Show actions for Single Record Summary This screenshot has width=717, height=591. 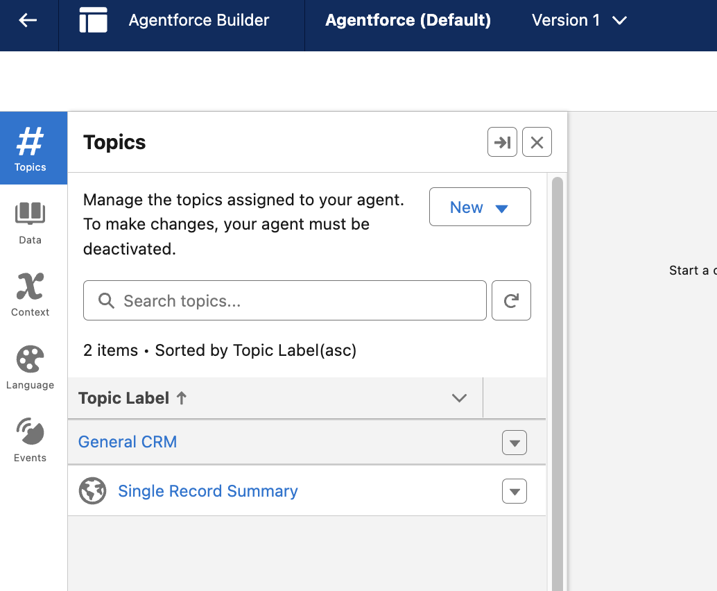(514, 492)
